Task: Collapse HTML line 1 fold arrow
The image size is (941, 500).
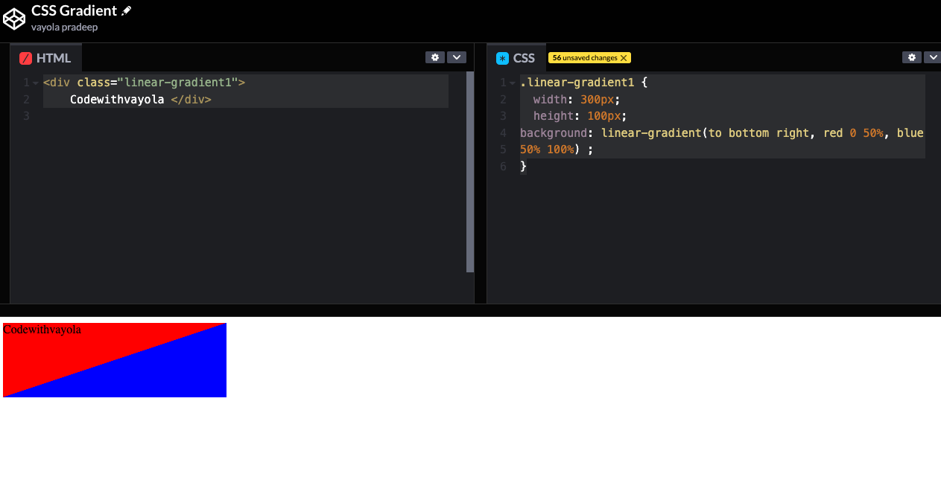Action: point(35,83)
